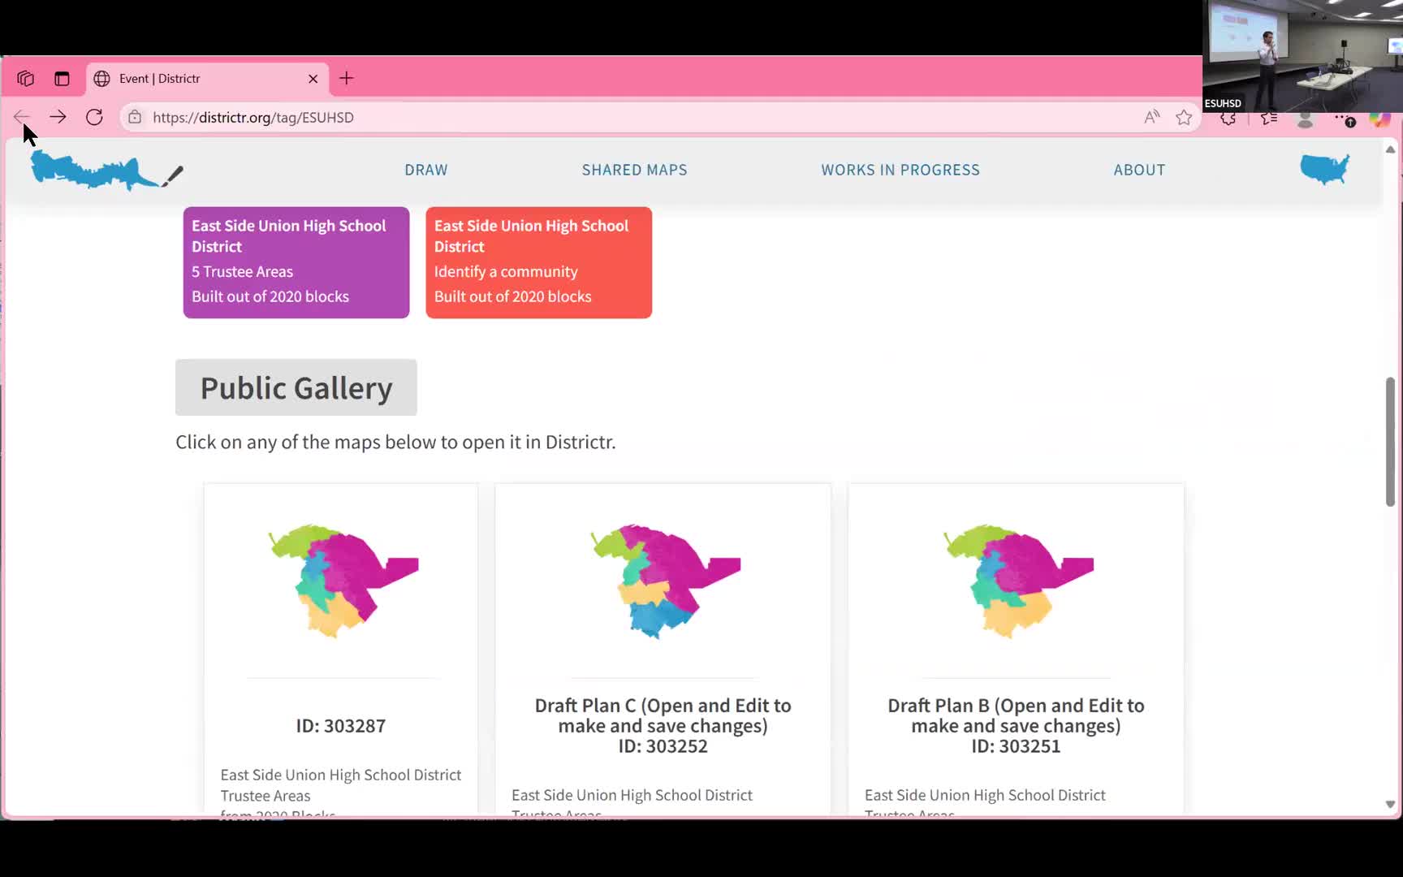Open the red Identify a community module
This screenshot has height=877, width=1403.
coord(538,262)
